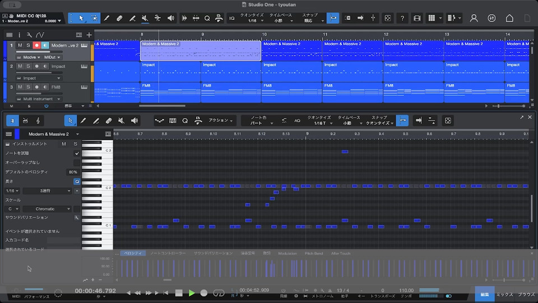Viewport: 538px width, 303px height.
Task: Click the sound variation wrench icon
Action: (x=77, y=217)
